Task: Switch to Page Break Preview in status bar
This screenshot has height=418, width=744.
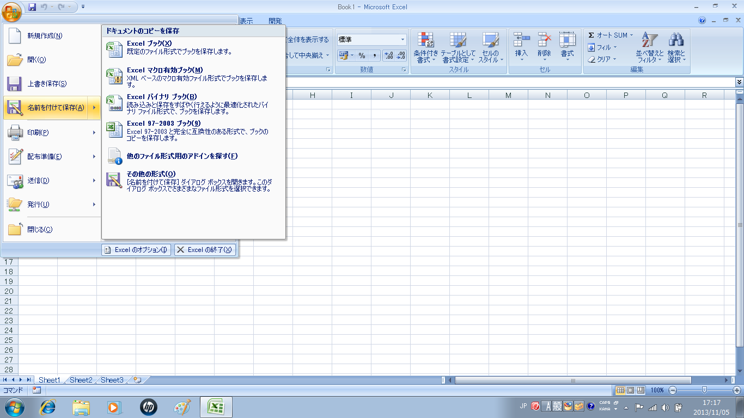Action: point(641,390)
